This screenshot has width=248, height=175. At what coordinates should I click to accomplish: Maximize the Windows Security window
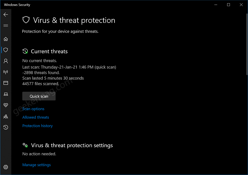[229, 5]
